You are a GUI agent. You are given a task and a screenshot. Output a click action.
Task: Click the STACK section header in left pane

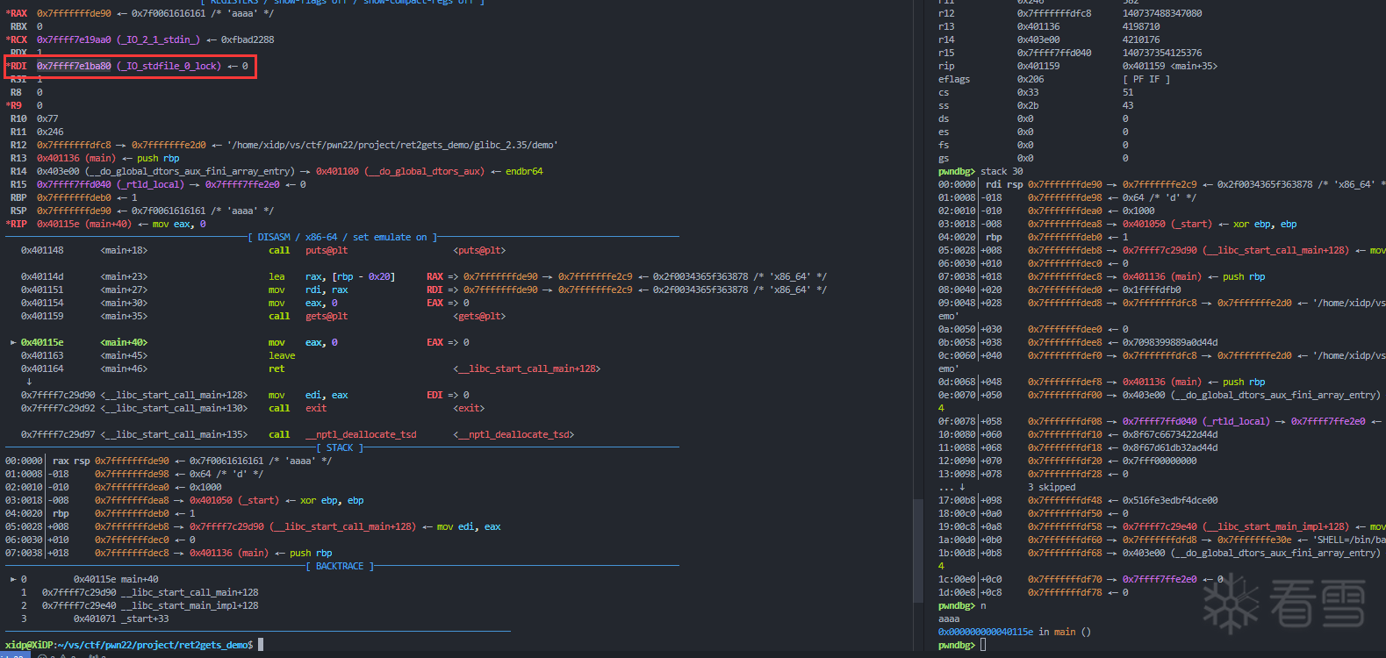click(x=340, y=447)
